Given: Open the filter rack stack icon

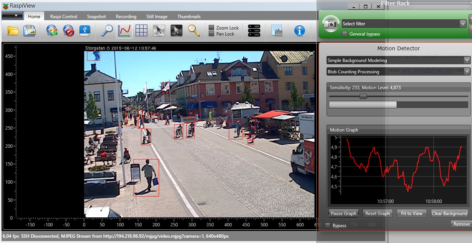Looking at the screenshot, I should [254, 31].
